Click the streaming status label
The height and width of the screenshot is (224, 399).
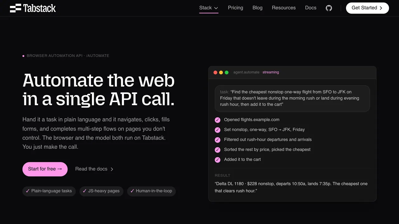(x=271, y=72)
